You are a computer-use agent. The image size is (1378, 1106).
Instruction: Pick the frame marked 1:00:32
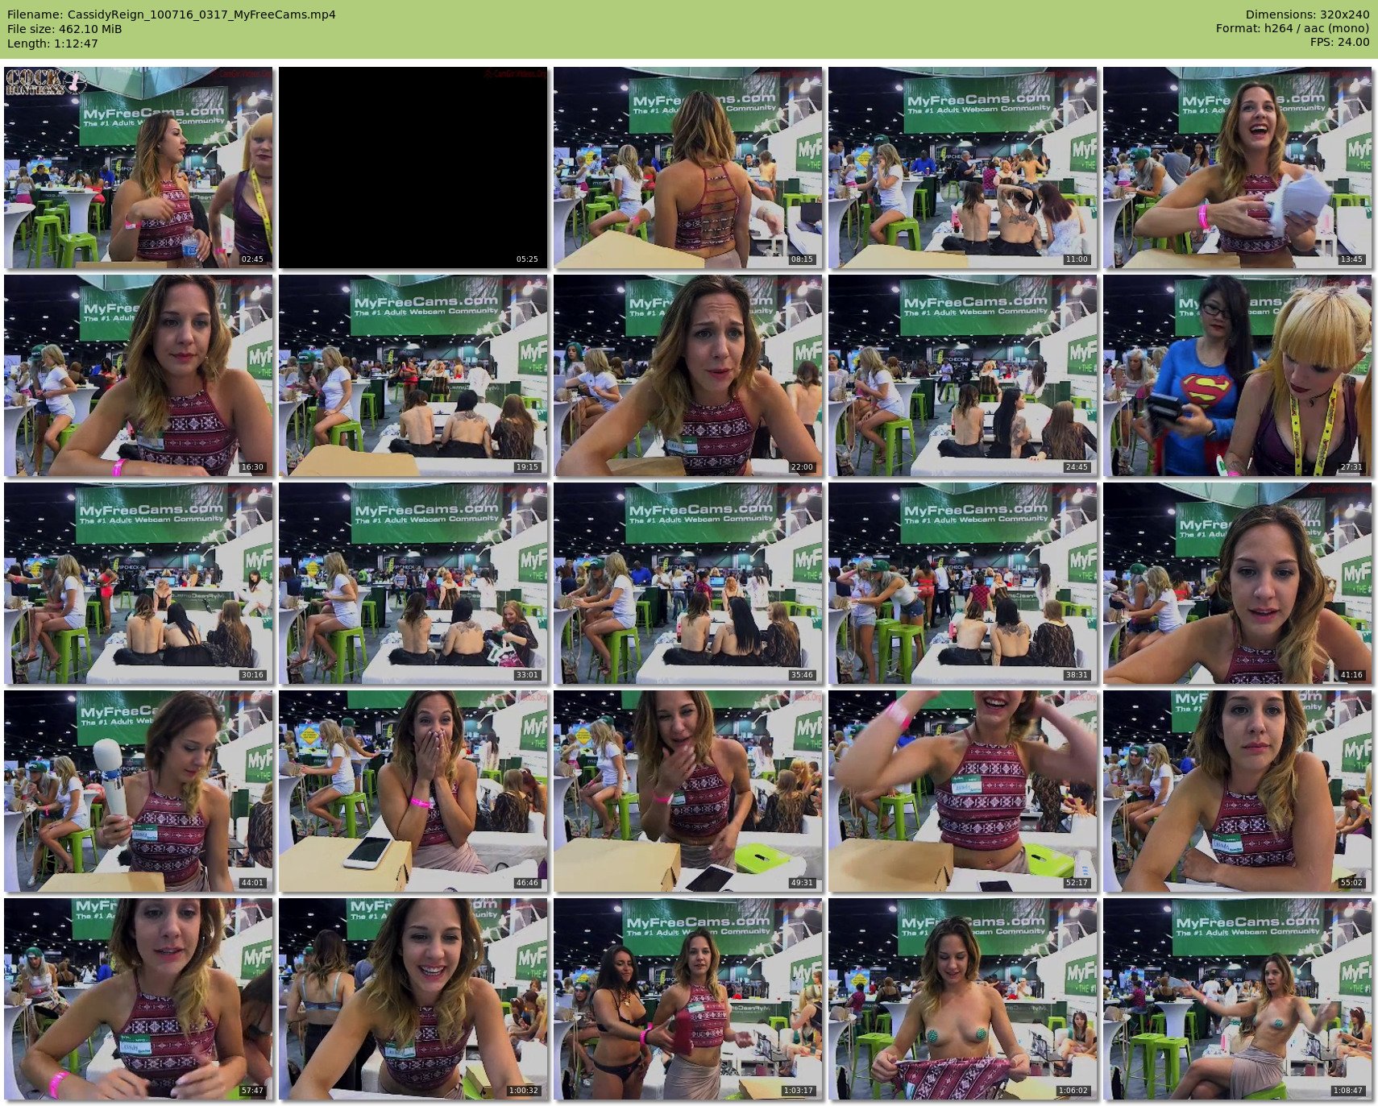click(x=413, y=999)
